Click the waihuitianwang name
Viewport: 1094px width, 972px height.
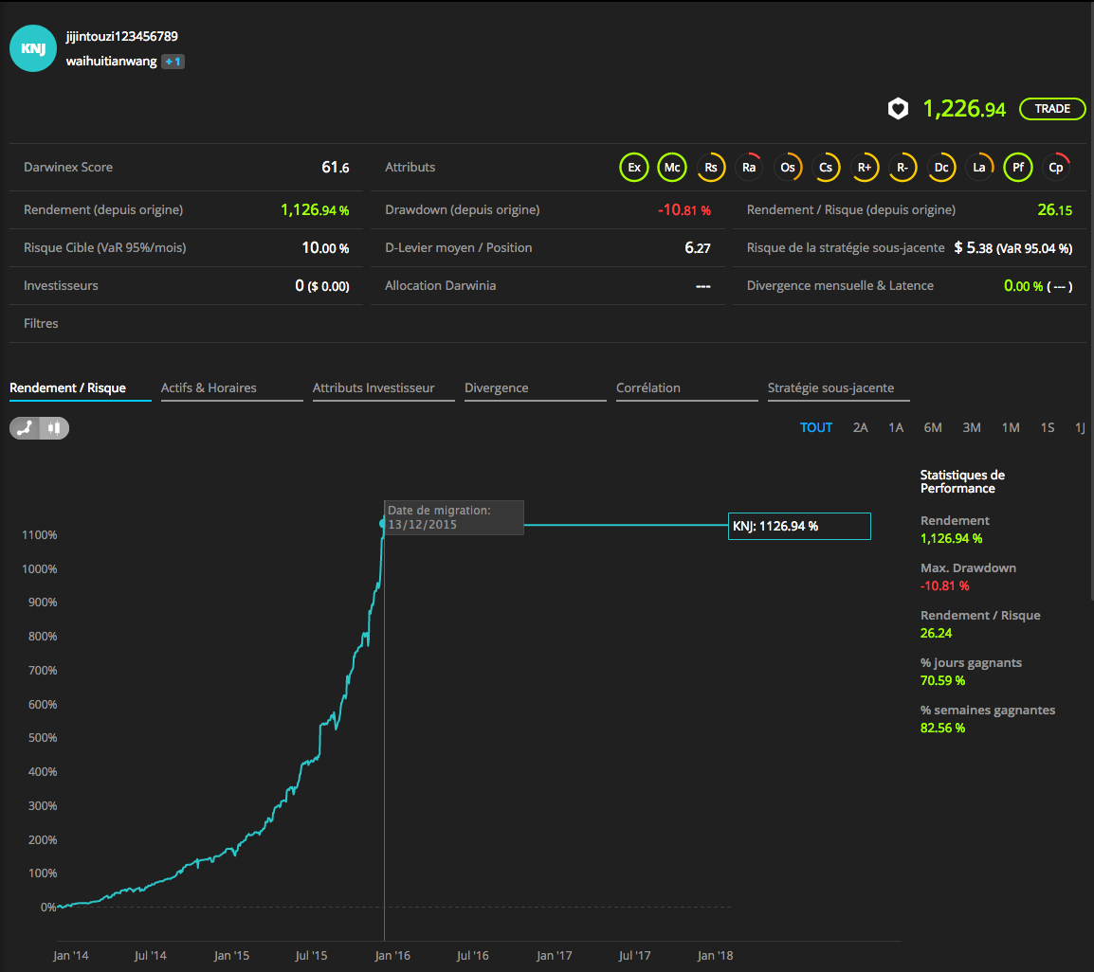(x=112, y=62)
